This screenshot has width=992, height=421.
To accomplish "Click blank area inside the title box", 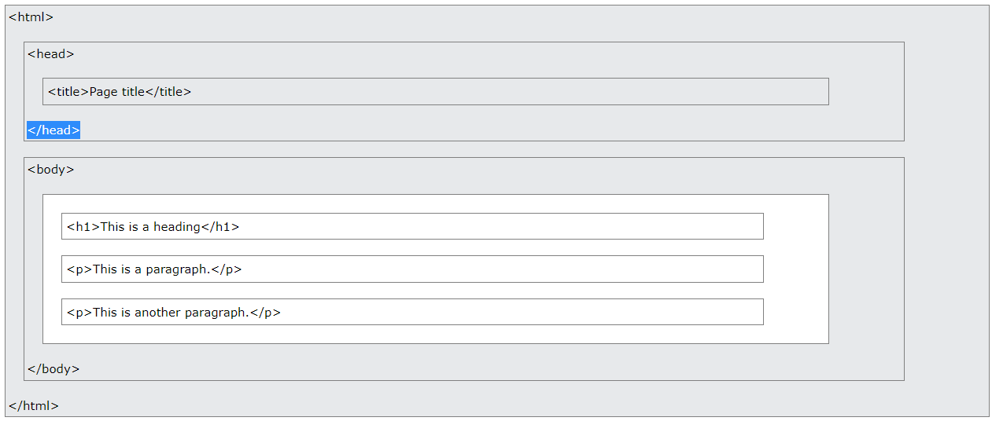I will (510, 91).
